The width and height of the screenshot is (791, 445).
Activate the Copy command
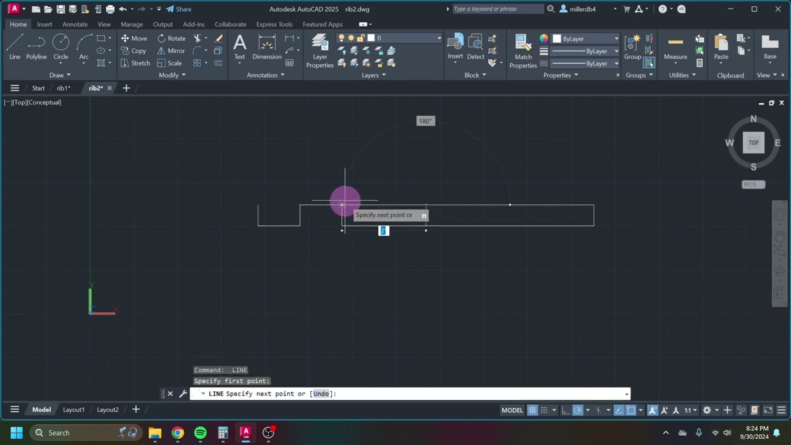pos(133,51)
